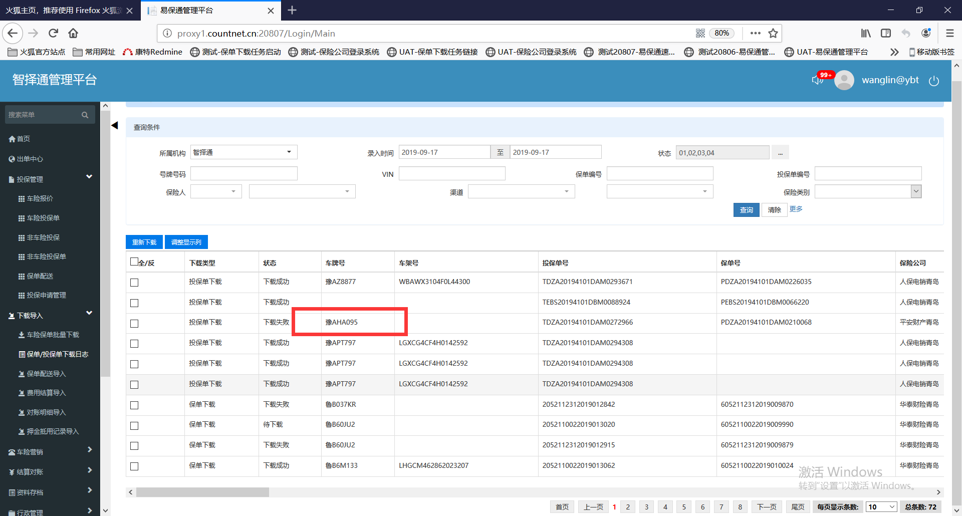The height and width of the screenshot is (516, 962).
Task: Click the horizontal table scrollbar thumb
Action: [x=202, y=492]
